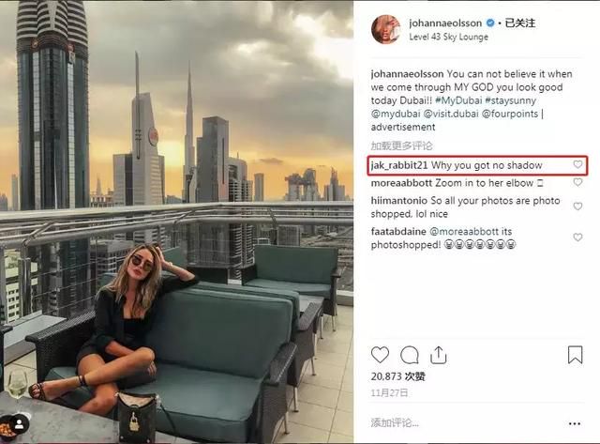
Task: Open Level 43 Sky Lounge location
Action: (x=448, y=37)
